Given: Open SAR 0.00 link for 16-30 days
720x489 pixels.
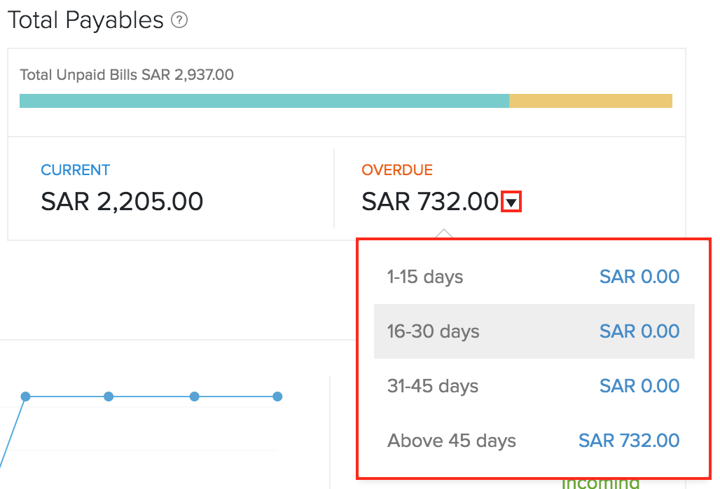Looking at the screenshot, I should (x=639, y=331).
